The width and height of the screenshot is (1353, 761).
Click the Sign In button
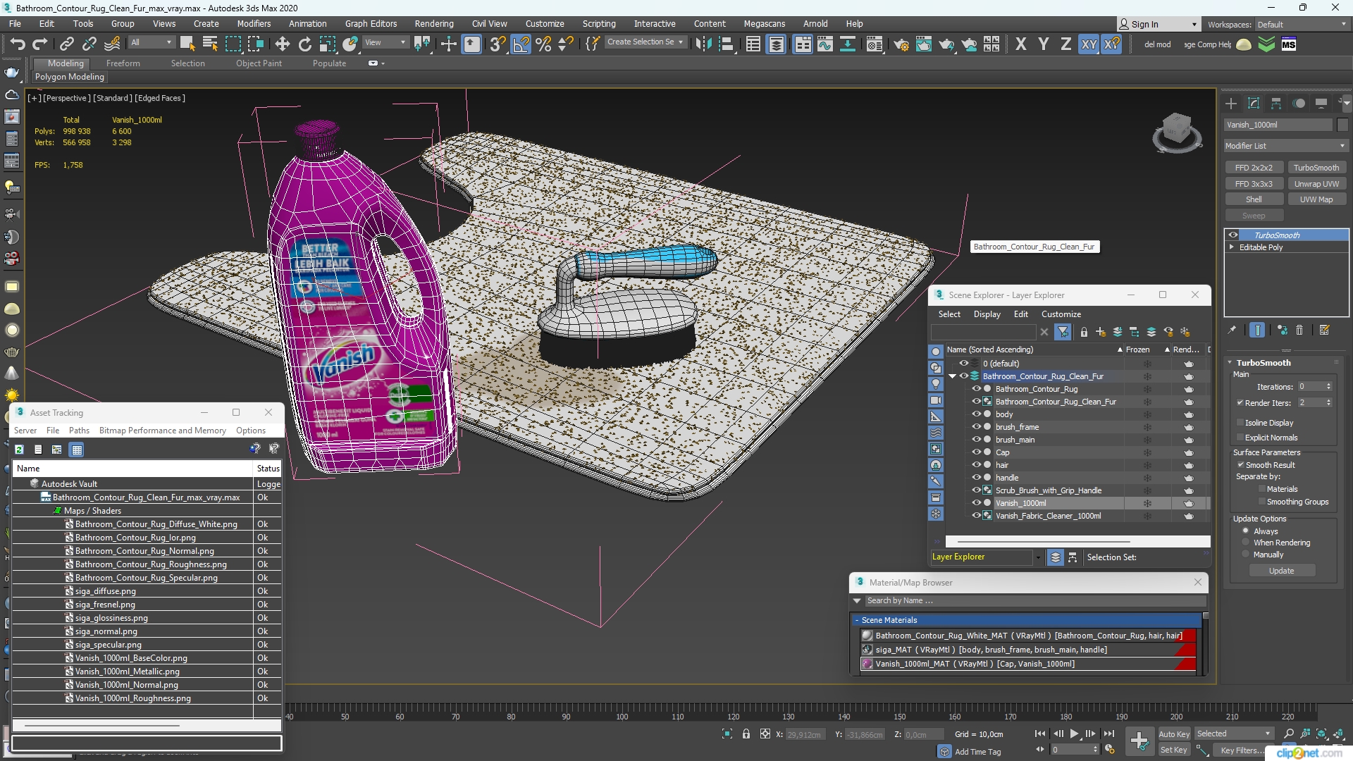(x=1158, y=24)
